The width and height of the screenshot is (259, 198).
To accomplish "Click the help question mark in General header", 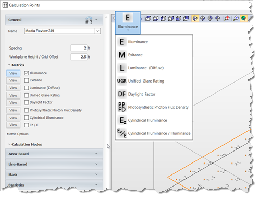I will pyautogui.click(x=89, y=20).
